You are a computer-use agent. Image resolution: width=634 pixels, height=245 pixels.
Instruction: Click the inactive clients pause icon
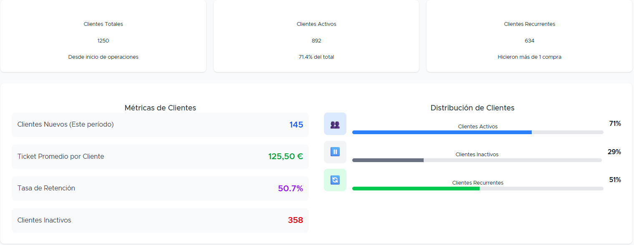point(335,152)
